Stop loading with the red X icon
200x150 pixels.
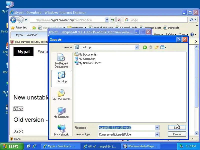coord(119,20)
